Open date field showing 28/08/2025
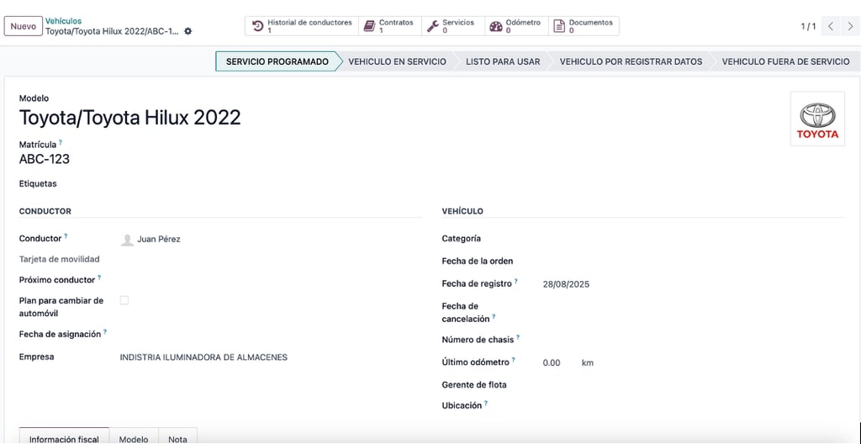Image resolution: width=861 pixels, height=444 pixels. [x=566, y=284]
